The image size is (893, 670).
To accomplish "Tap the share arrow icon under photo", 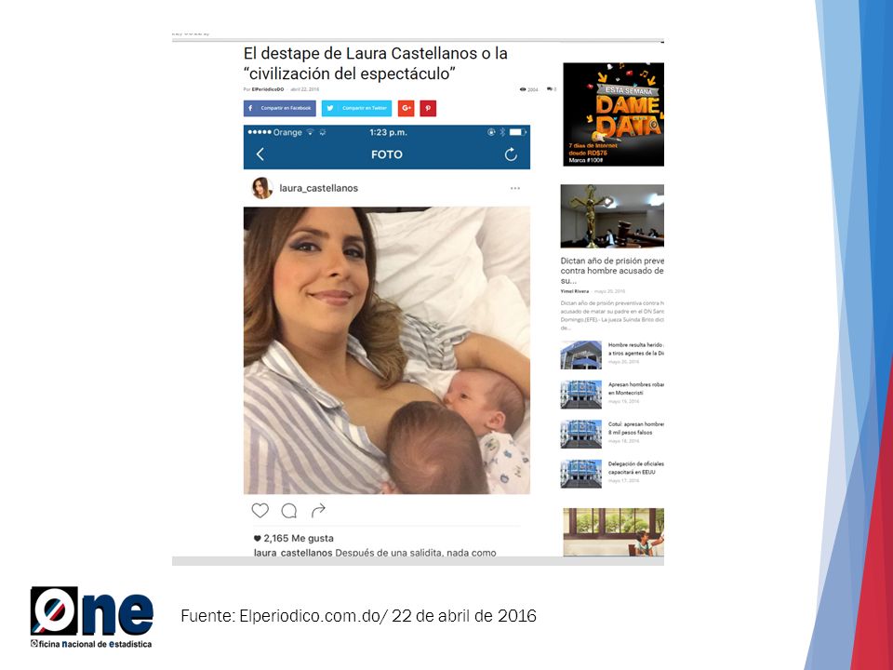I will (x=318, y=511).
